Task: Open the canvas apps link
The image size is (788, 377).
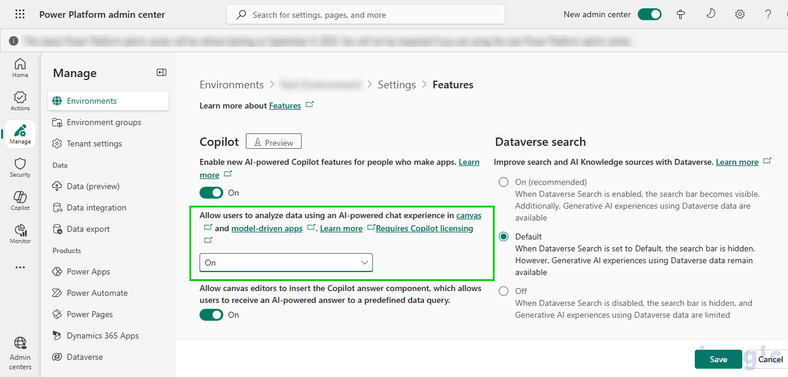Action: [469, 215]
